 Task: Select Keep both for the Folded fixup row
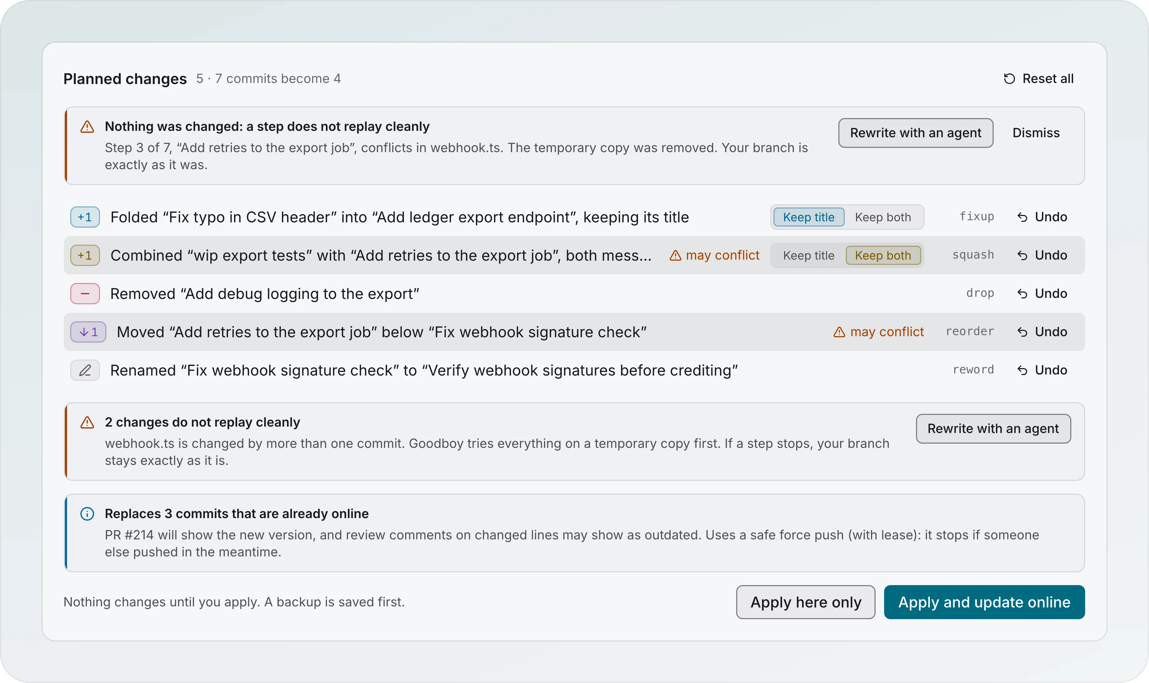tap(883, 217)
